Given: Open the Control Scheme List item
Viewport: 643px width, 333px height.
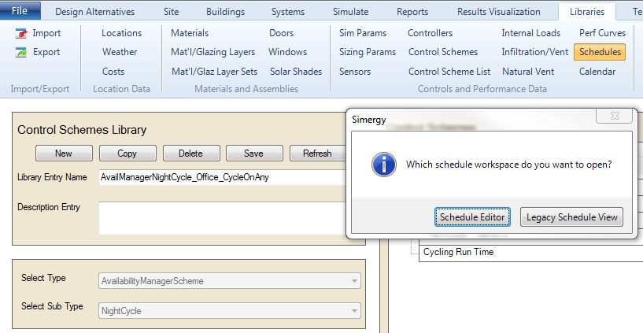Looking at the screenshot, I should pos(449,72).
